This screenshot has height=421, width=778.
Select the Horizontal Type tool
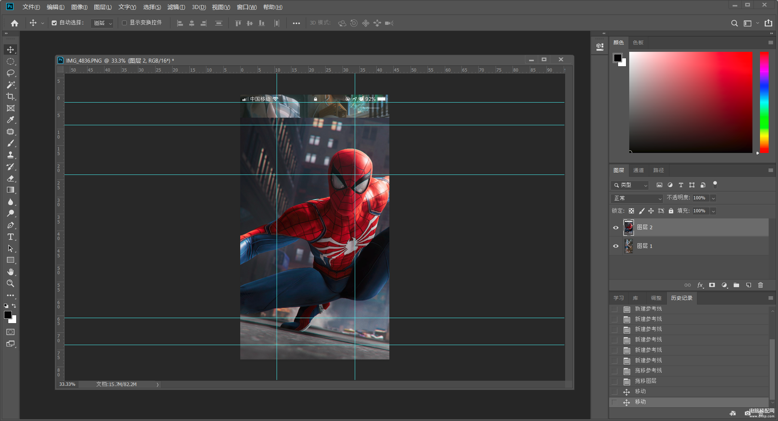[x=10, y=237]
